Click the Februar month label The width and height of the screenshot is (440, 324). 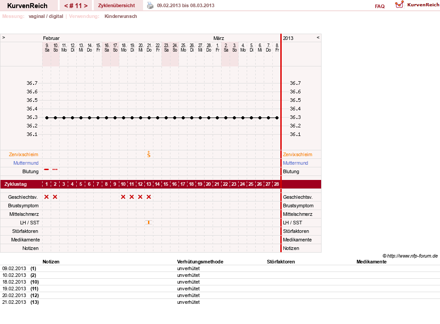[51, 38]
